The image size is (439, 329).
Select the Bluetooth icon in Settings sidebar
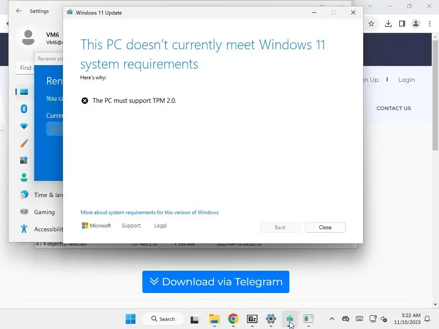[x=24, y=108]
